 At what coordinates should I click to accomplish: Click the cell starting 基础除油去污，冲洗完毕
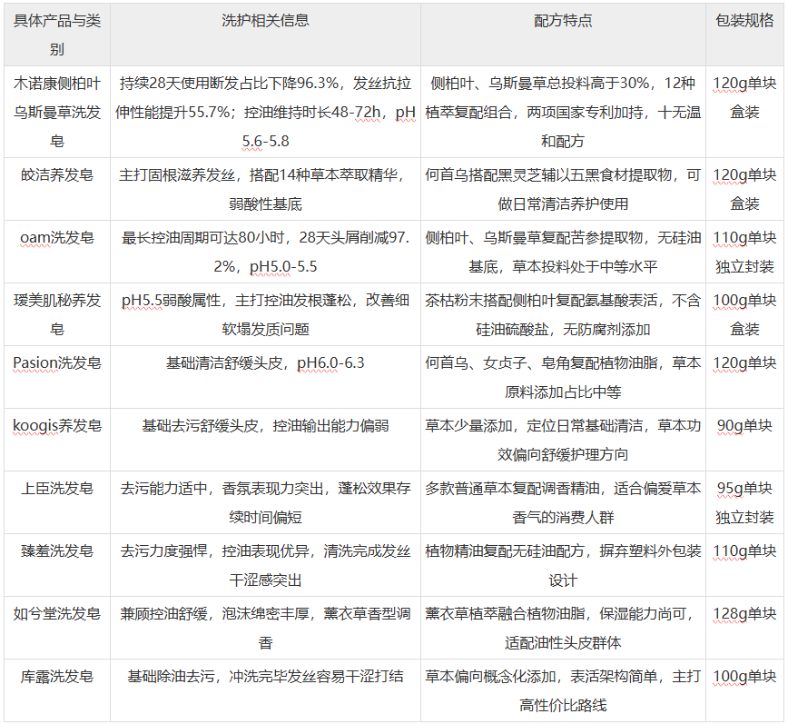coord(265,690)
